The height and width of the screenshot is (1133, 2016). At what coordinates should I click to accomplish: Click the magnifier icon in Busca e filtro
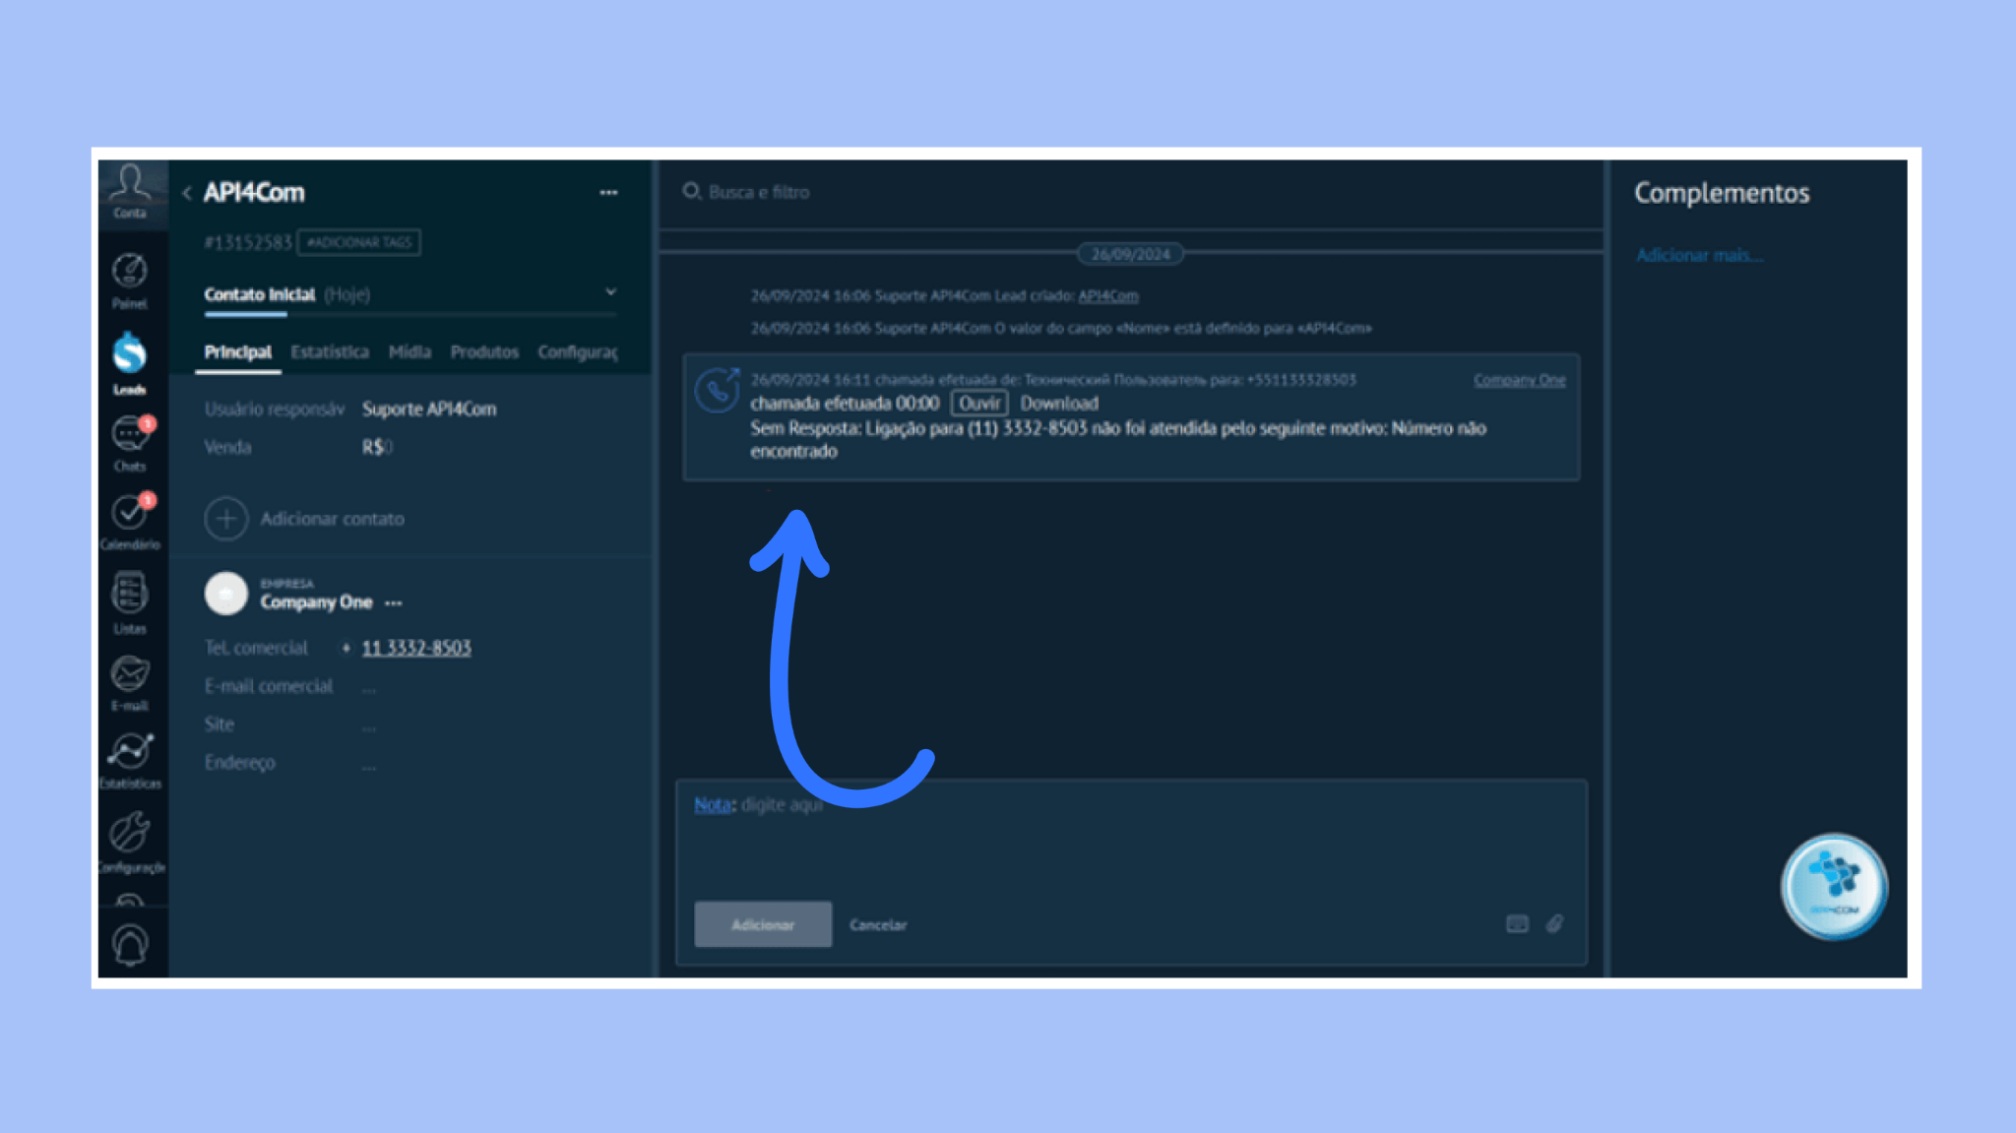click(692, 192)
